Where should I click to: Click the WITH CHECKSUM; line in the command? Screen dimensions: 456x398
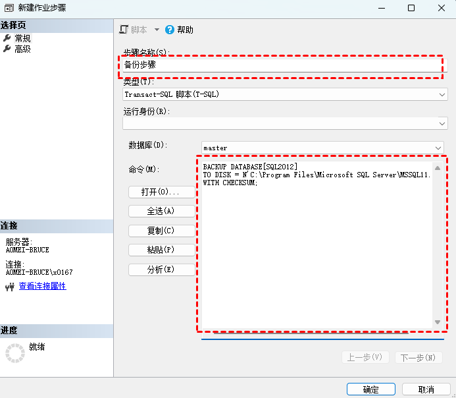click(230, 183)
